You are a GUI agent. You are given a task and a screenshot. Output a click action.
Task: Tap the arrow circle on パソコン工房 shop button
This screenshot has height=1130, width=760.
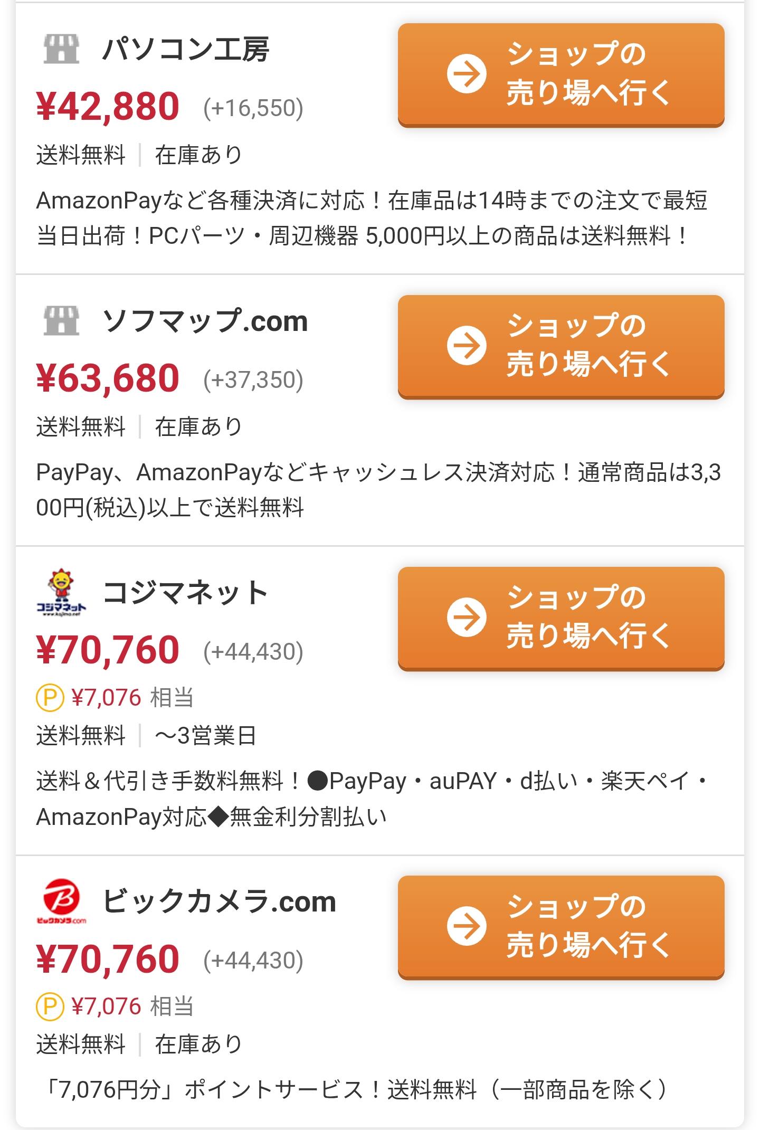pyautogui.click(x=467, y=74)
